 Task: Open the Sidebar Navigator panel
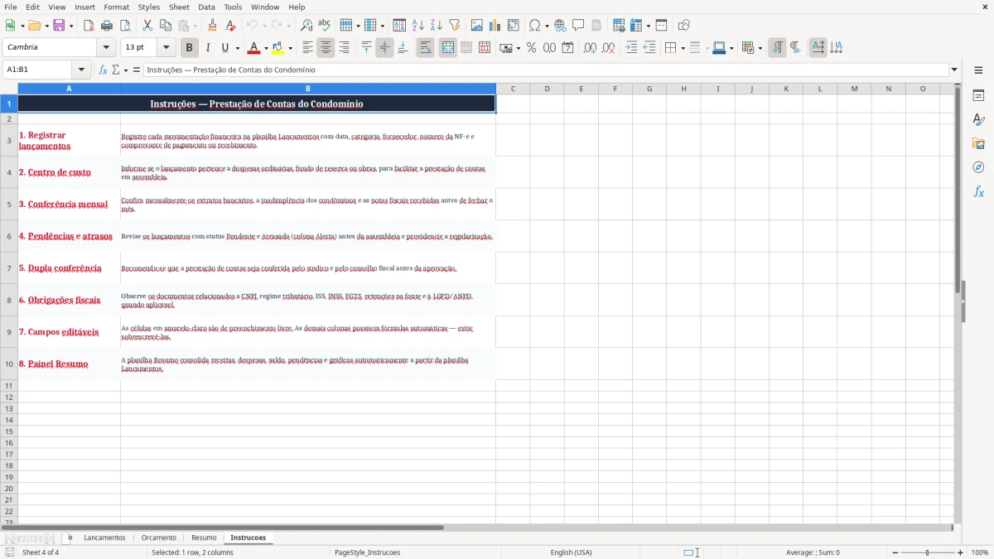click(x=978, y=167)
